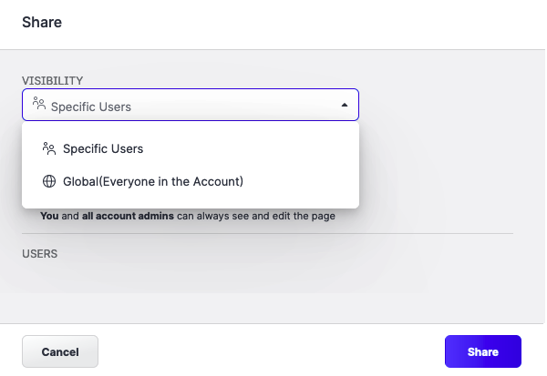Viewport: 547px width, 376px height.
Task: Click the people icon inside the Visibility field
Action: pos(38,105)
